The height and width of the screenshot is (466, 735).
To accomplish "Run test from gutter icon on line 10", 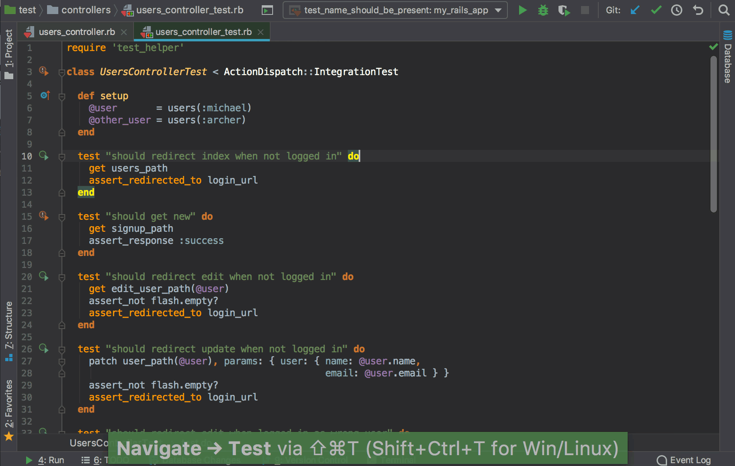I will point(43,155).
